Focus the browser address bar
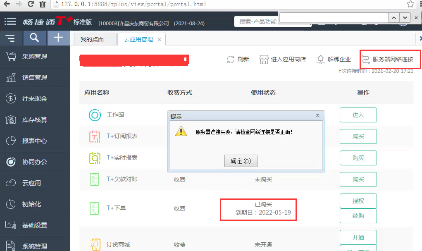This screenshot has height=251, width=422. 229,4
